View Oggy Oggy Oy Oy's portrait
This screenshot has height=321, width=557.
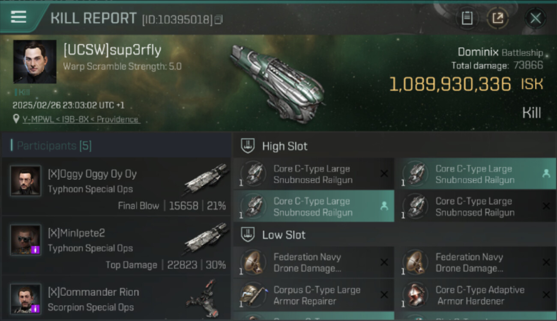coord(26,181)
